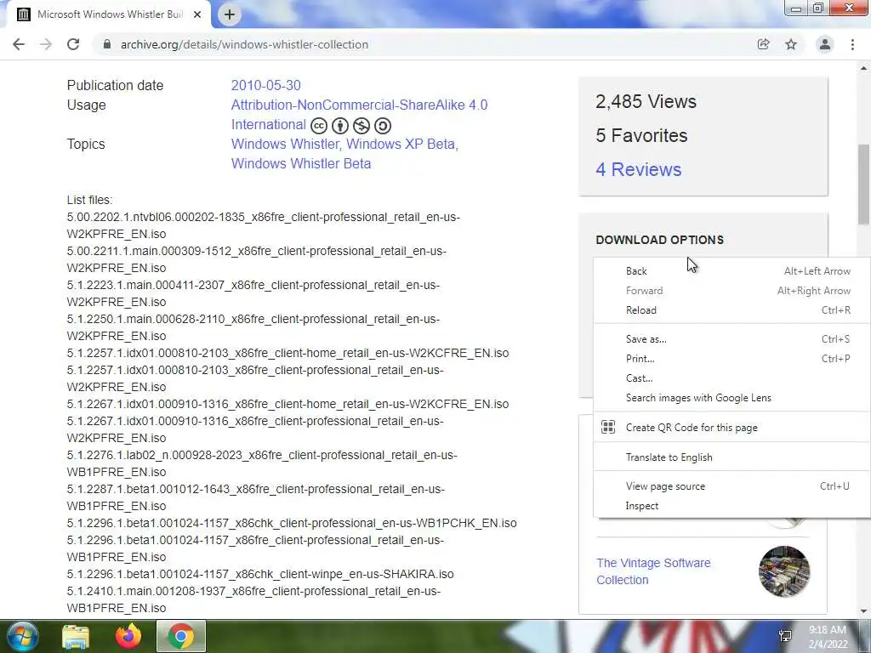This screenshot has height=653, width=871.
Task: Select Back in the context menu
Action: tap(731, 271)
